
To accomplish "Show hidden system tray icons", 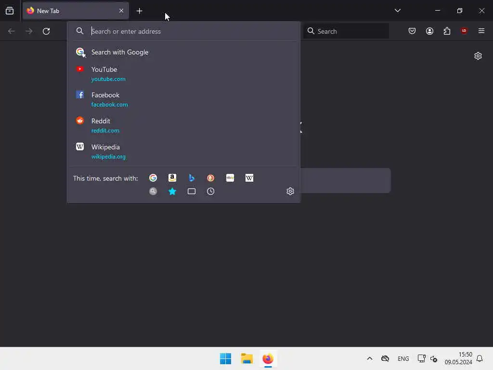I will point(370,358).
